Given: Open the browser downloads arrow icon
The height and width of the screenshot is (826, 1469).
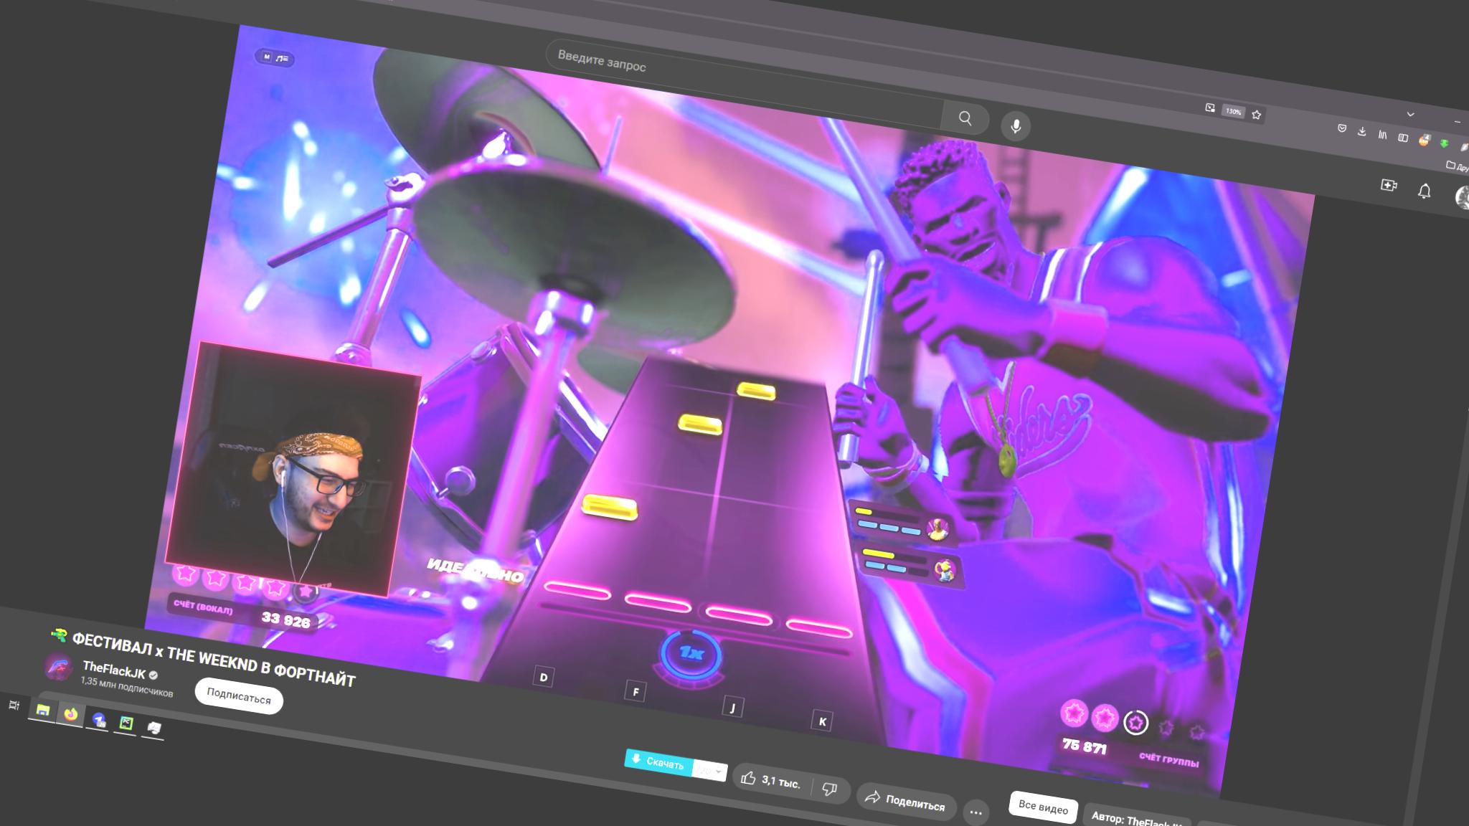Looking at the screenshot, I should click(1361, 131).
